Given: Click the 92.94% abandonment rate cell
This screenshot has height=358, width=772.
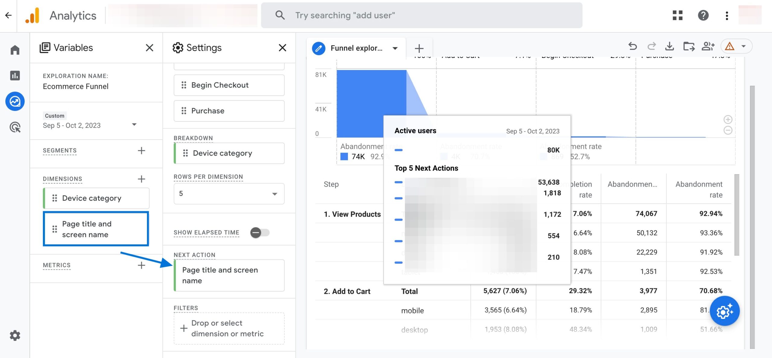Looking at the screenshot, I should click(711, 214).
